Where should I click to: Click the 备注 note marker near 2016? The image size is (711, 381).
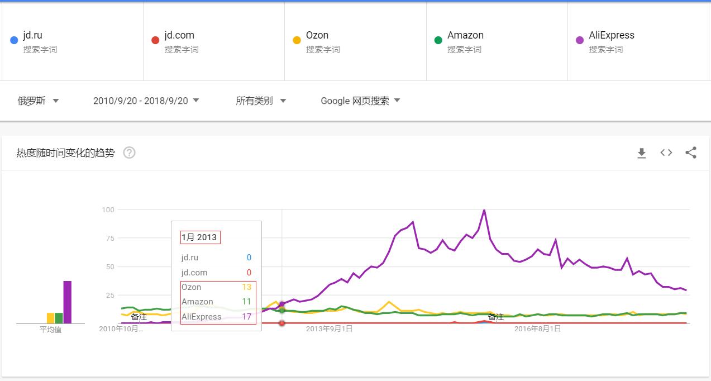coord(496,317)
